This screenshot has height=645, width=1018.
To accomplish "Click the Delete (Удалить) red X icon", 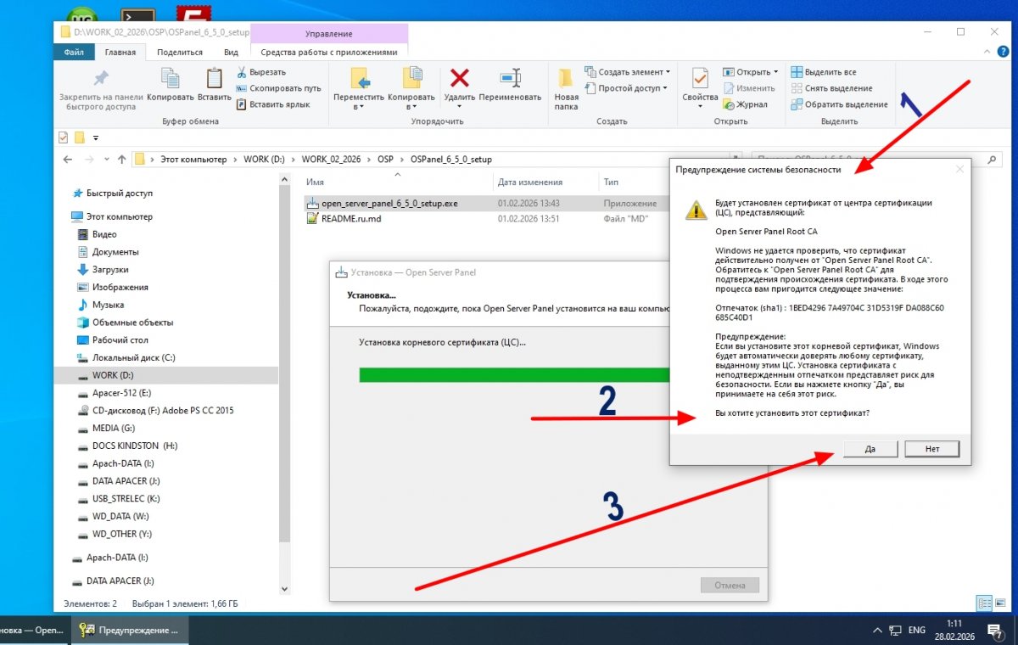I will [459, 79].
